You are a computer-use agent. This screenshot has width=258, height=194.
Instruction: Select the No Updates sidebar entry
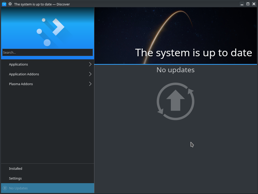click(48, 188)
